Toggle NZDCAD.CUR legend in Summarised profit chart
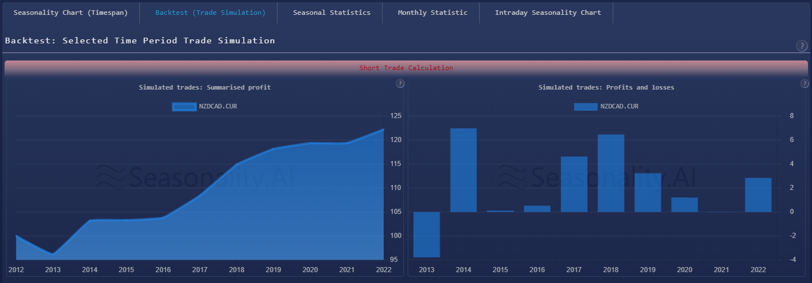 pyautogui.click(x=204, y=106)
